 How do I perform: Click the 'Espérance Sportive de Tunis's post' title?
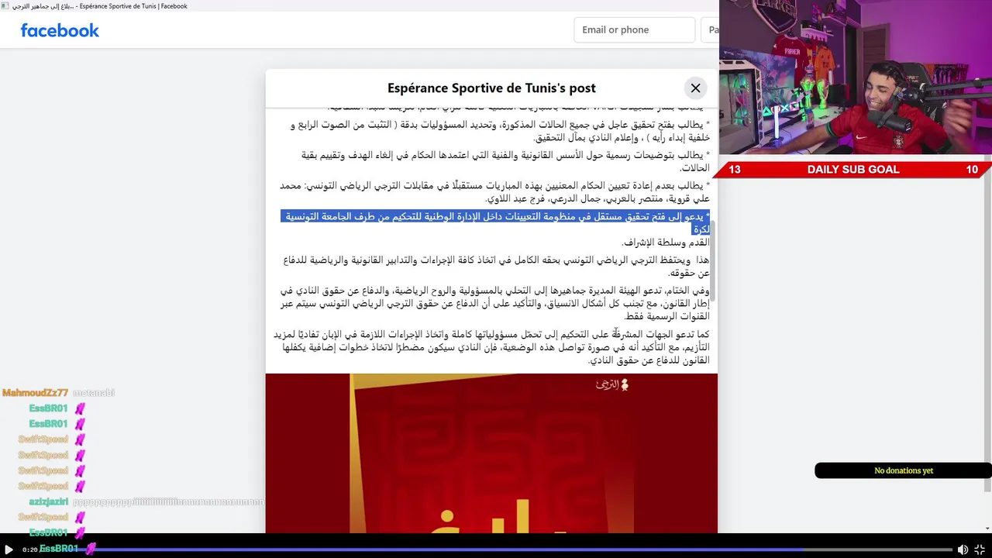[x=491, y=88]
